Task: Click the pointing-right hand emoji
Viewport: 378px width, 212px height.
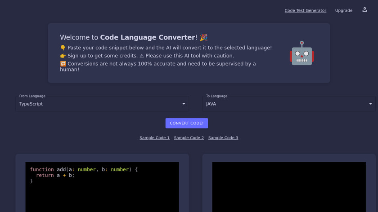Action: click(63, 56)
